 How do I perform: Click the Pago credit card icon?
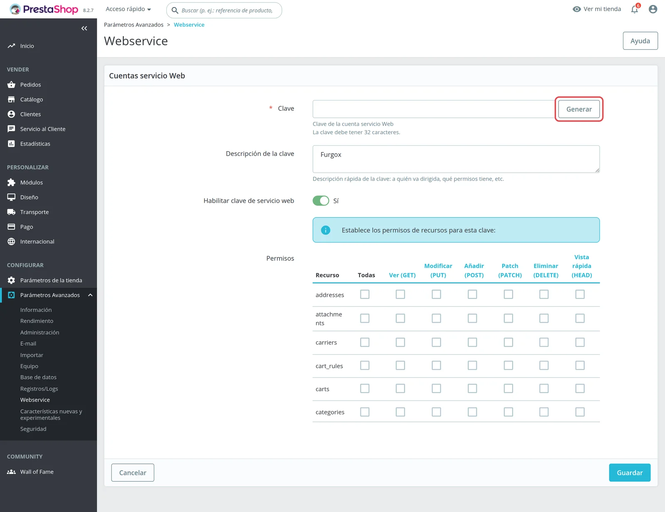[x=11, y=227]
